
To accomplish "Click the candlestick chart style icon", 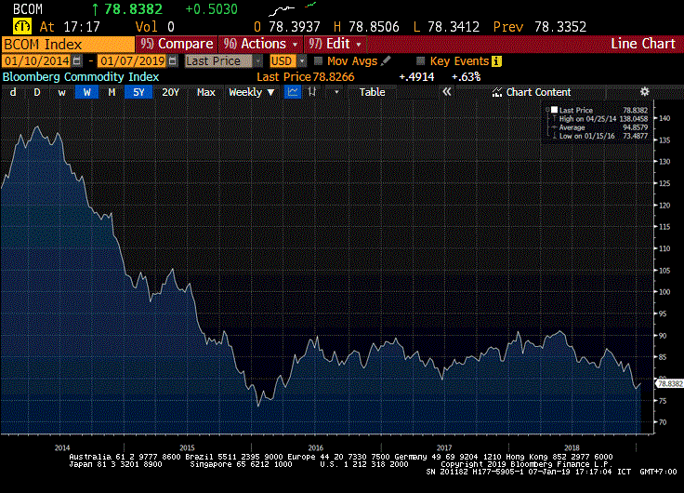I will click(x=313, y=92).
